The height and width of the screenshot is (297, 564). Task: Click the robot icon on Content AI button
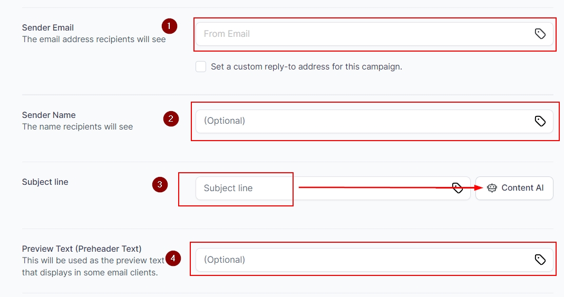(x=492, y=188)
